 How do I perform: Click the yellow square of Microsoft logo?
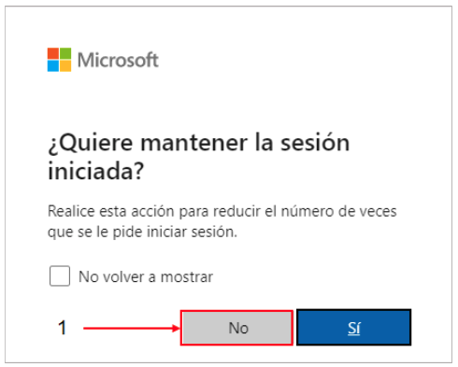pyautogui.click(x=65, y=66)
